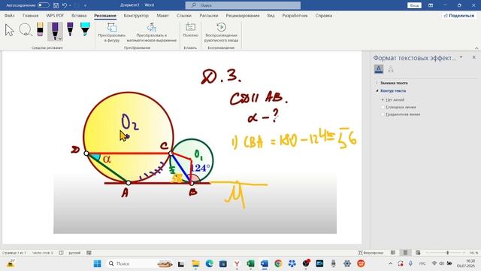Click the Полотно insert canvas button

190,30
